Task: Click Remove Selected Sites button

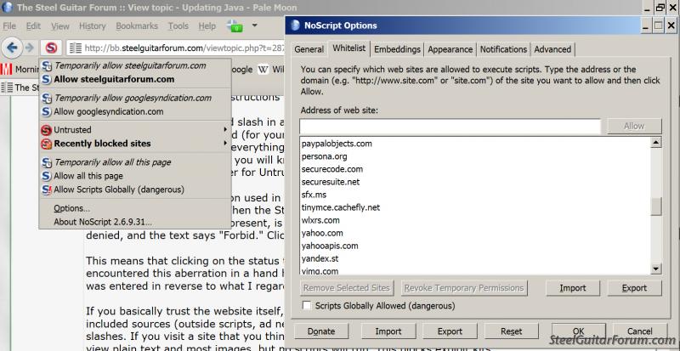Action: tap(347, 288)
